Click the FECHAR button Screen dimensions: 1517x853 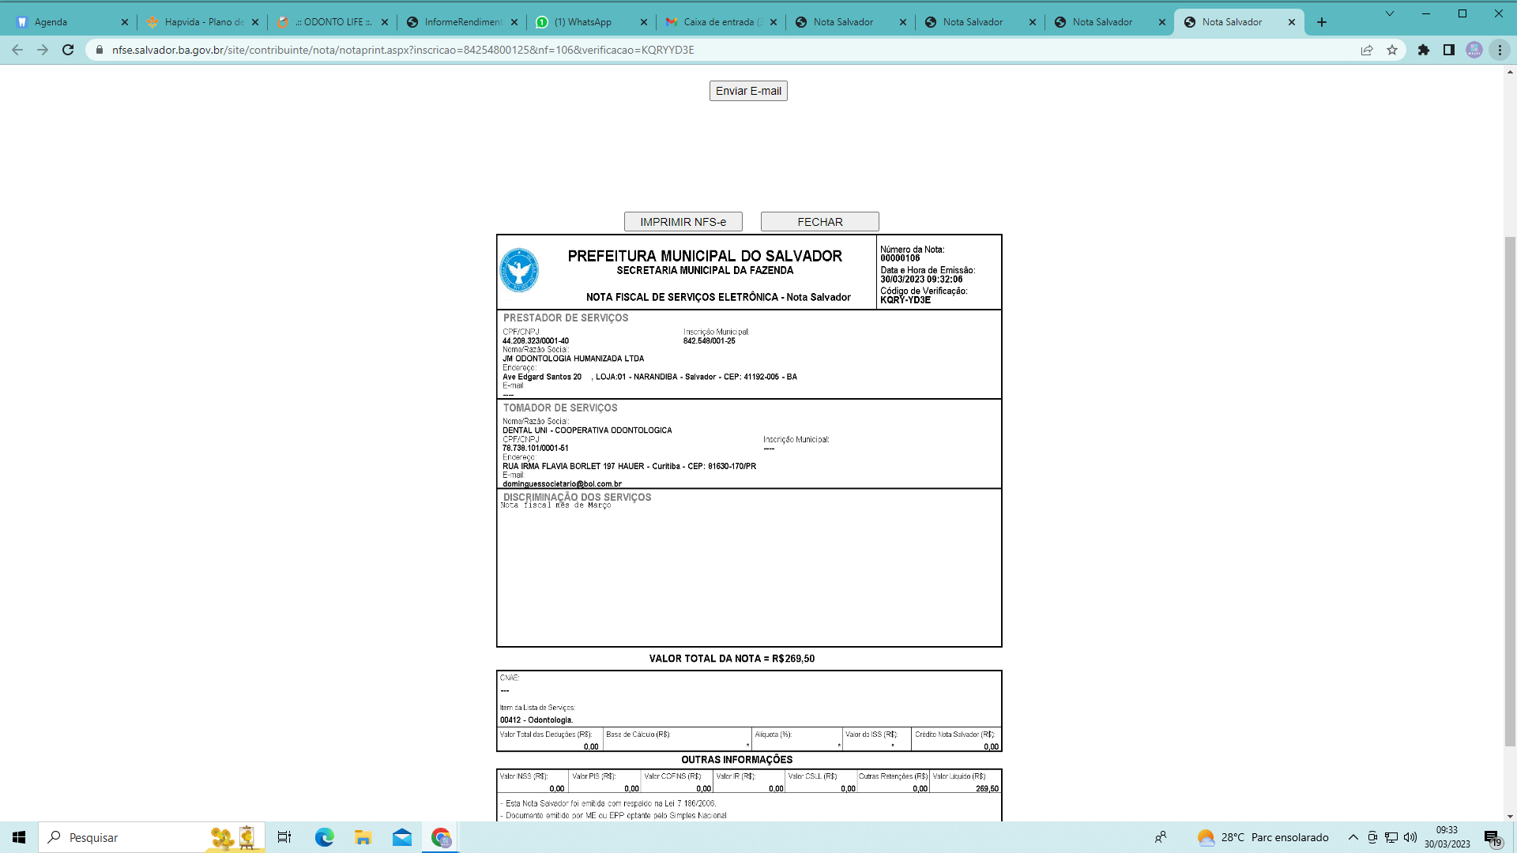(819, 222)
